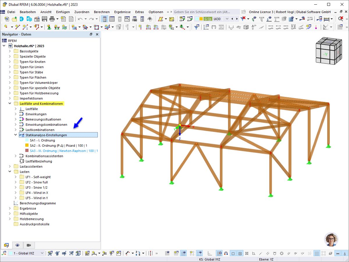Click the film strip animation icon
349x262 pixels.
click(221, 27)
